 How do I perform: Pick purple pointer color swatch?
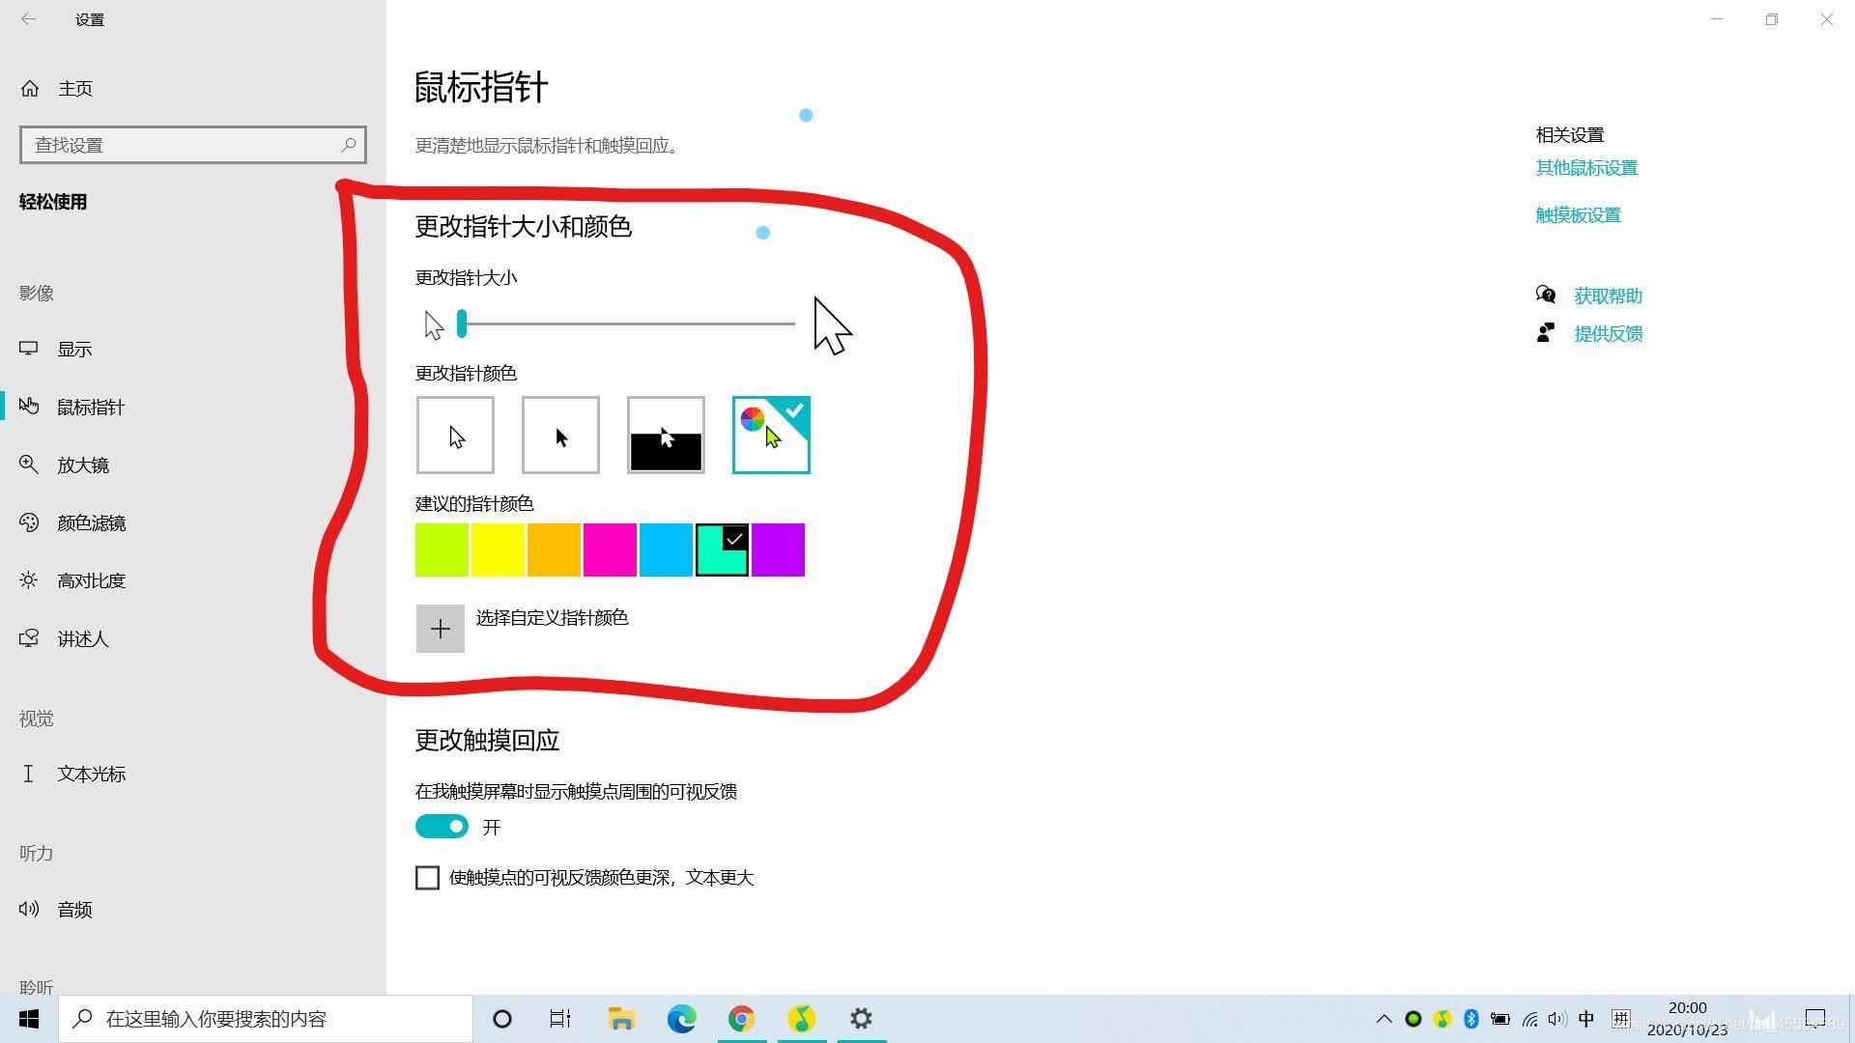click(778, 550)
